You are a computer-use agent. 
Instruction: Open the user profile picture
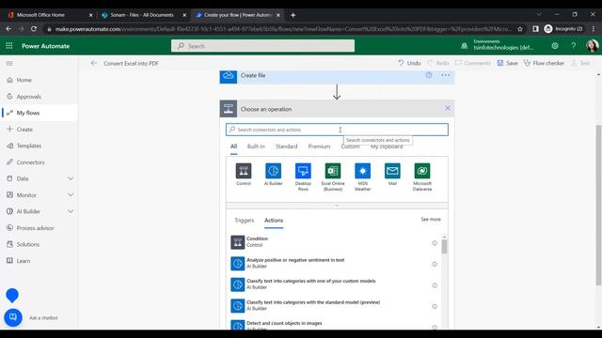tap(592, 46)
